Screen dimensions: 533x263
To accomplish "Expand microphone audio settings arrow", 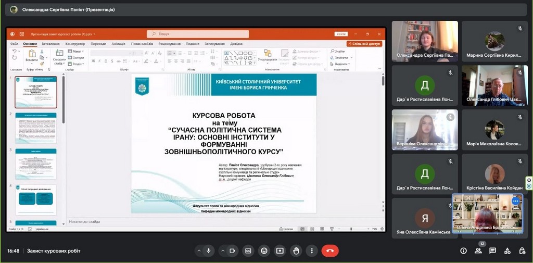I will pyautogui.click(x=199, y=251).
